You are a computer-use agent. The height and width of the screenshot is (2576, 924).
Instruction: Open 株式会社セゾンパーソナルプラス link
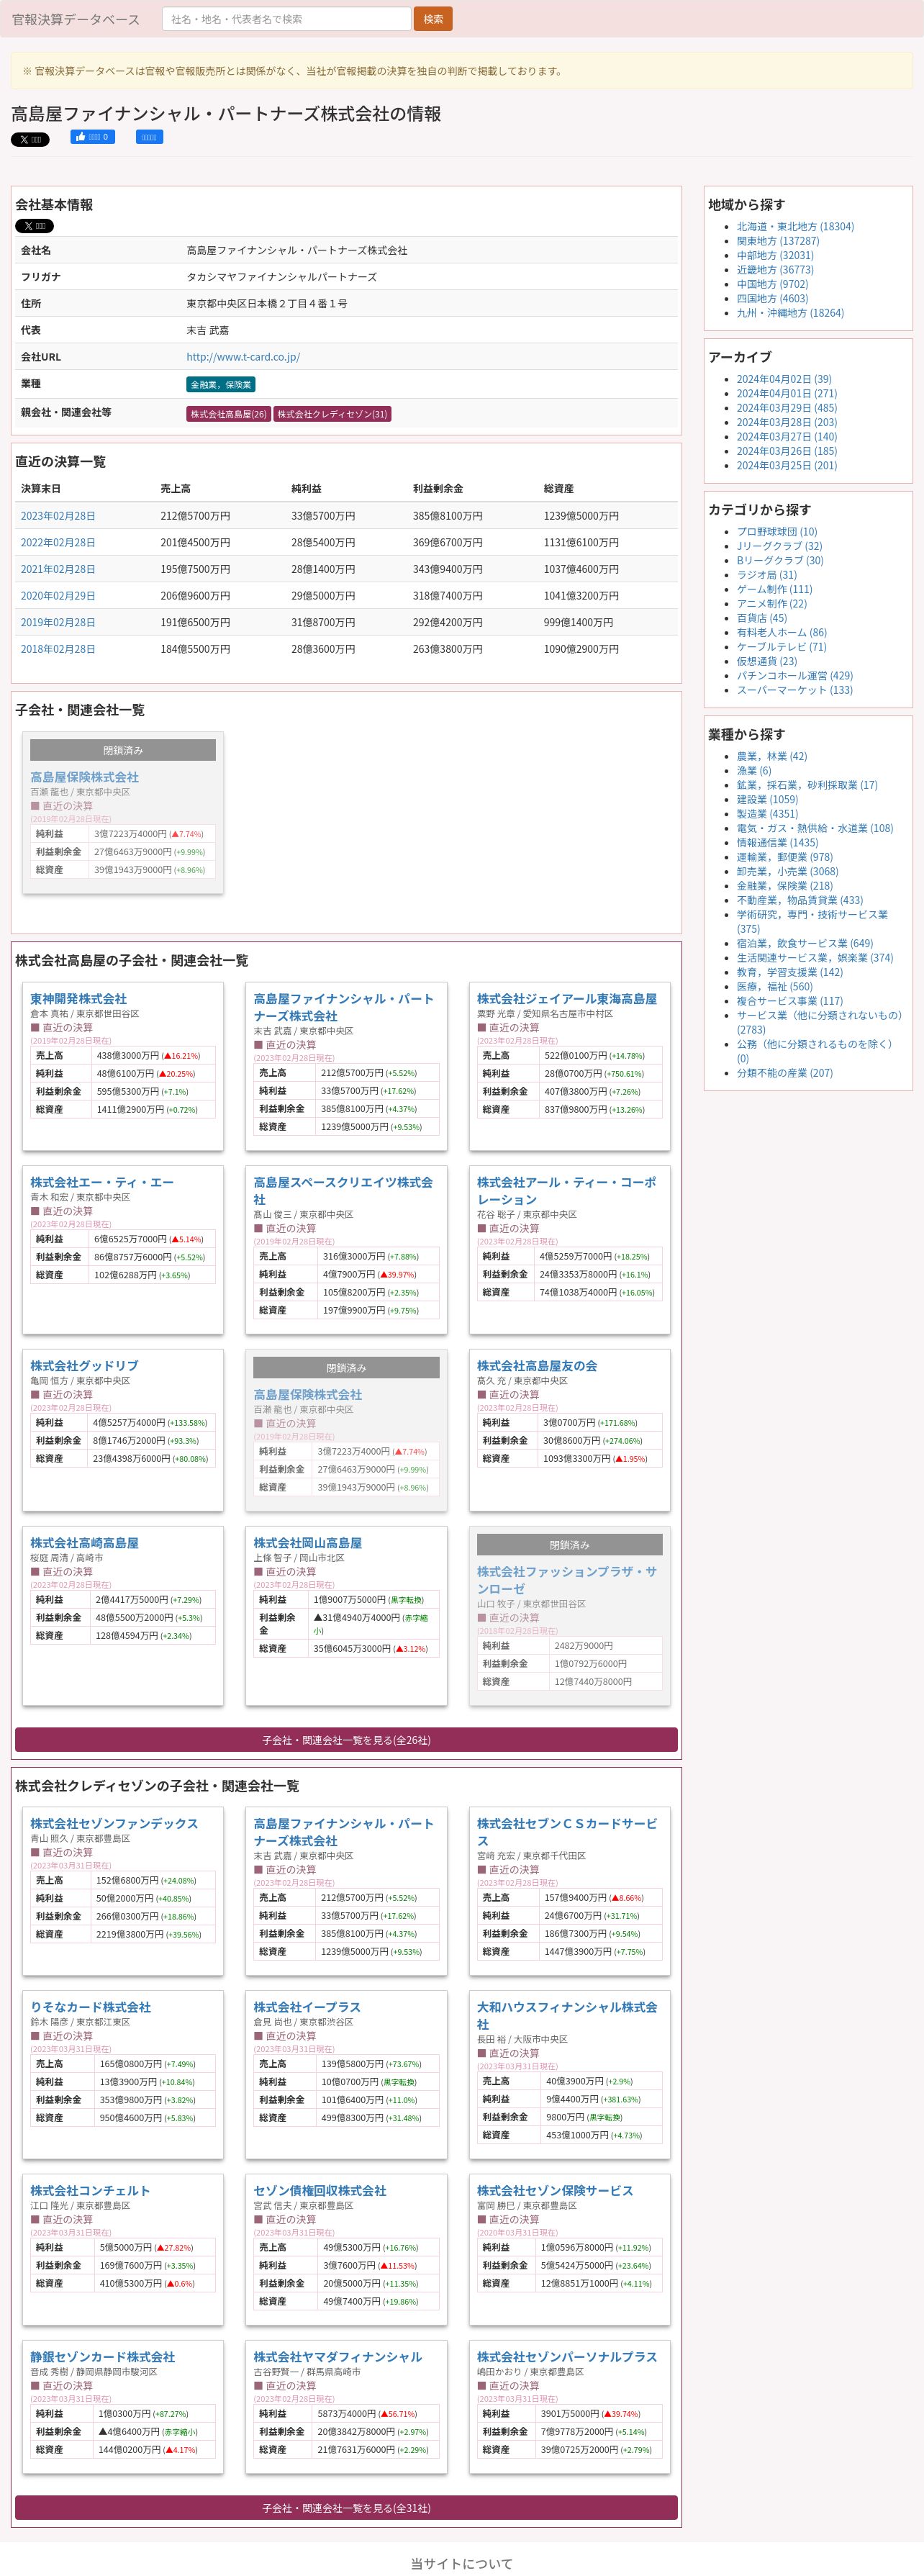pos(567,2357)
